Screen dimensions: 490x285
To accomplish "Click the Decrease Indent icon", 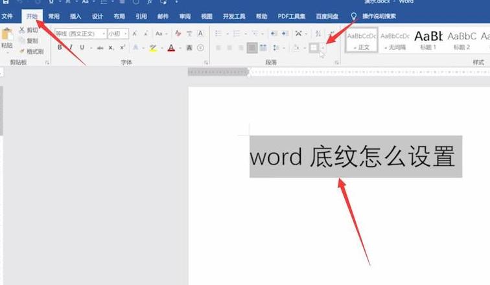I will 274,34.
